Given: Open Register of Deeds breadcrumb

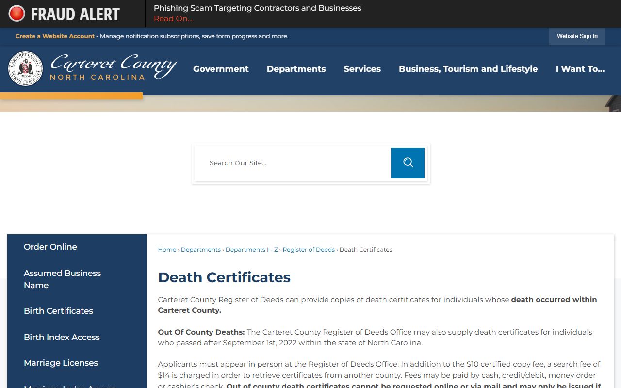Looking at the screenshot, I should click(309, 250).
